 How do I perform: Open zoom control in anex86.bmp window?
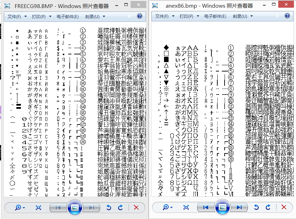(167, 207)
